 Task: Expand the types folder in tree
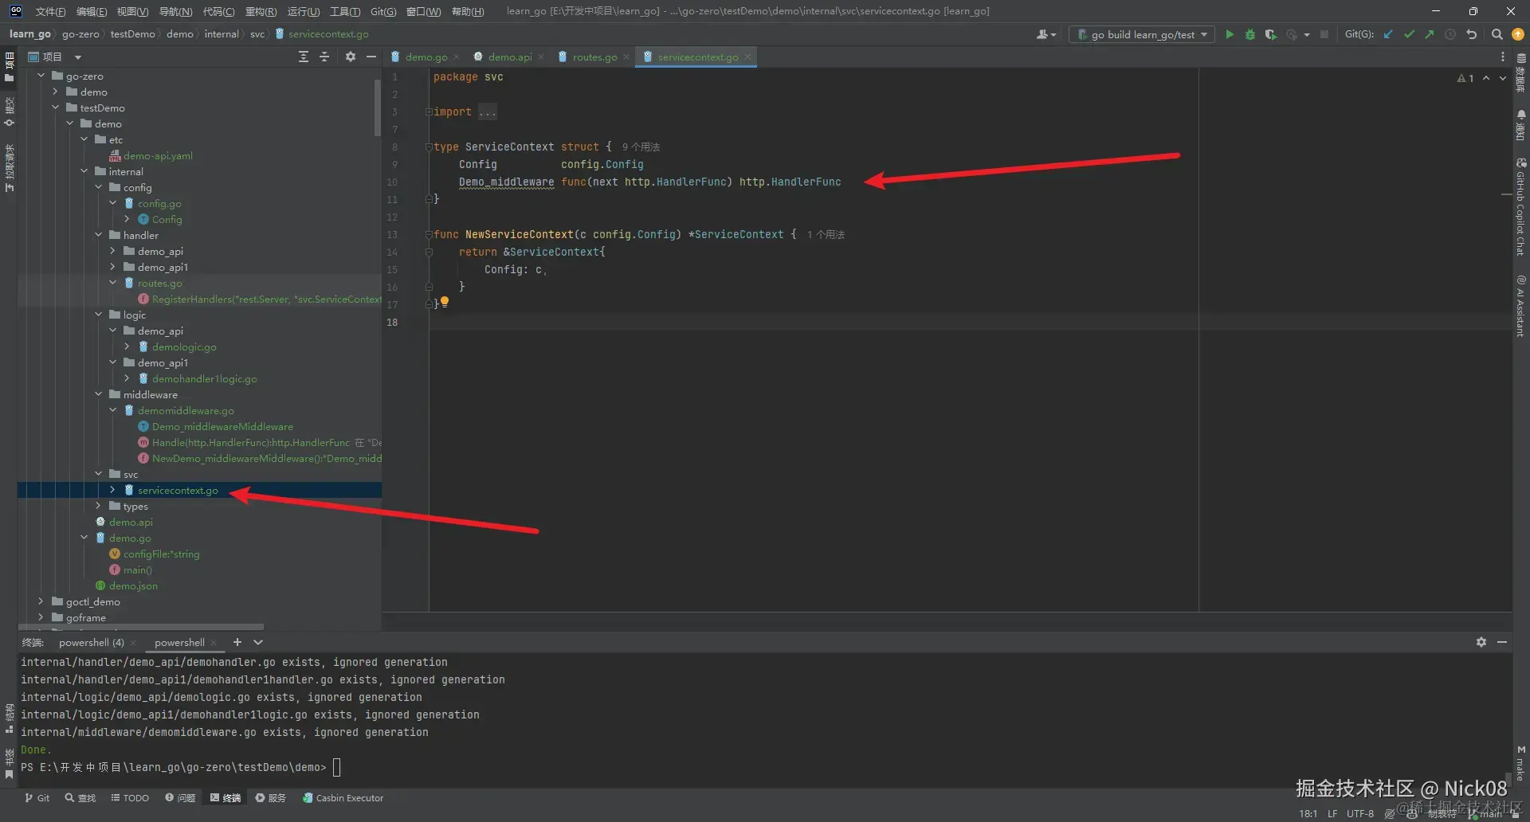pyautogui.click(x=99, y=506)
